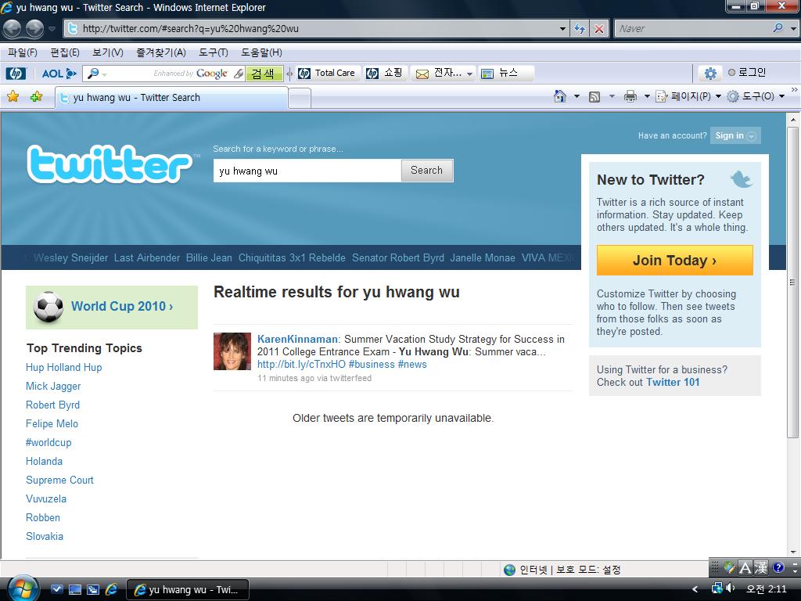The width and height of the screenshot is (801, 601).
Task: Click the Print icon in command bar
Action: 630,96
